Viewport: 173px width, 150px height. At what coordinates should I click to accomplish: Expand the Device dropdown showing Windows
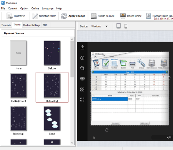99,26
